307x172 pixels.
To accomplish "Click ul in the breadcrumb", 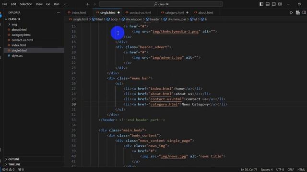I will (x=195, y=19).
